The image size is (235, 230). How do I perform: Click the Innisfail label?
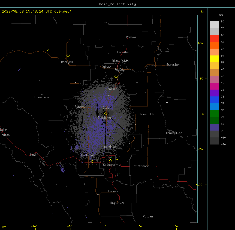(113, 89)
